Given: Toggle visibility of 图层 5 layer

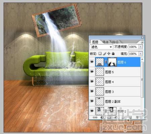Looking at the screenshot, I should coord(92,72).
